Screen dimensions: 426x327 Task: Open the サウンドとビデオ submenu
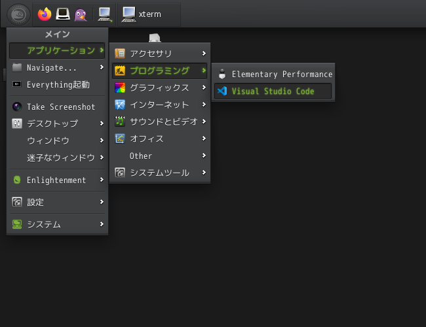click(x=160, y=122)
